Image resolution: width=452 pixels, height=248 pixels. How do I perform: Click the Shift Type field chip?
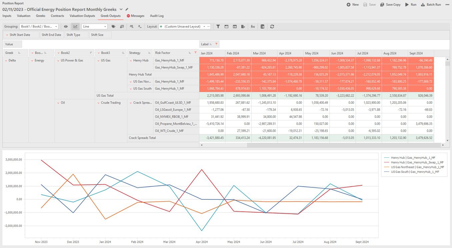(x=76, y=35)
